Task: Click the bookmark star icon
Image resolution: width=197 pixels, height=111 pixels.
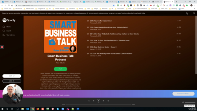Action: tap(114, 6)
